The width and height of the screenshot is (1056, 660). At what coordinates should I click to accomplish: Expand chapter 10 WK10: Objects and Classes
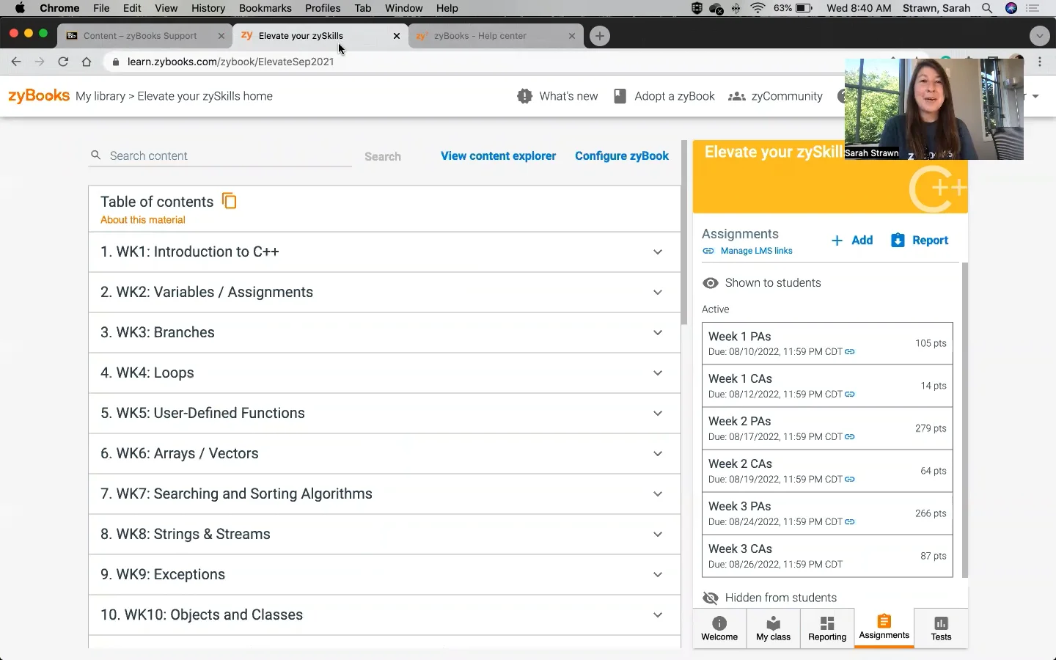tap(385, 615)
